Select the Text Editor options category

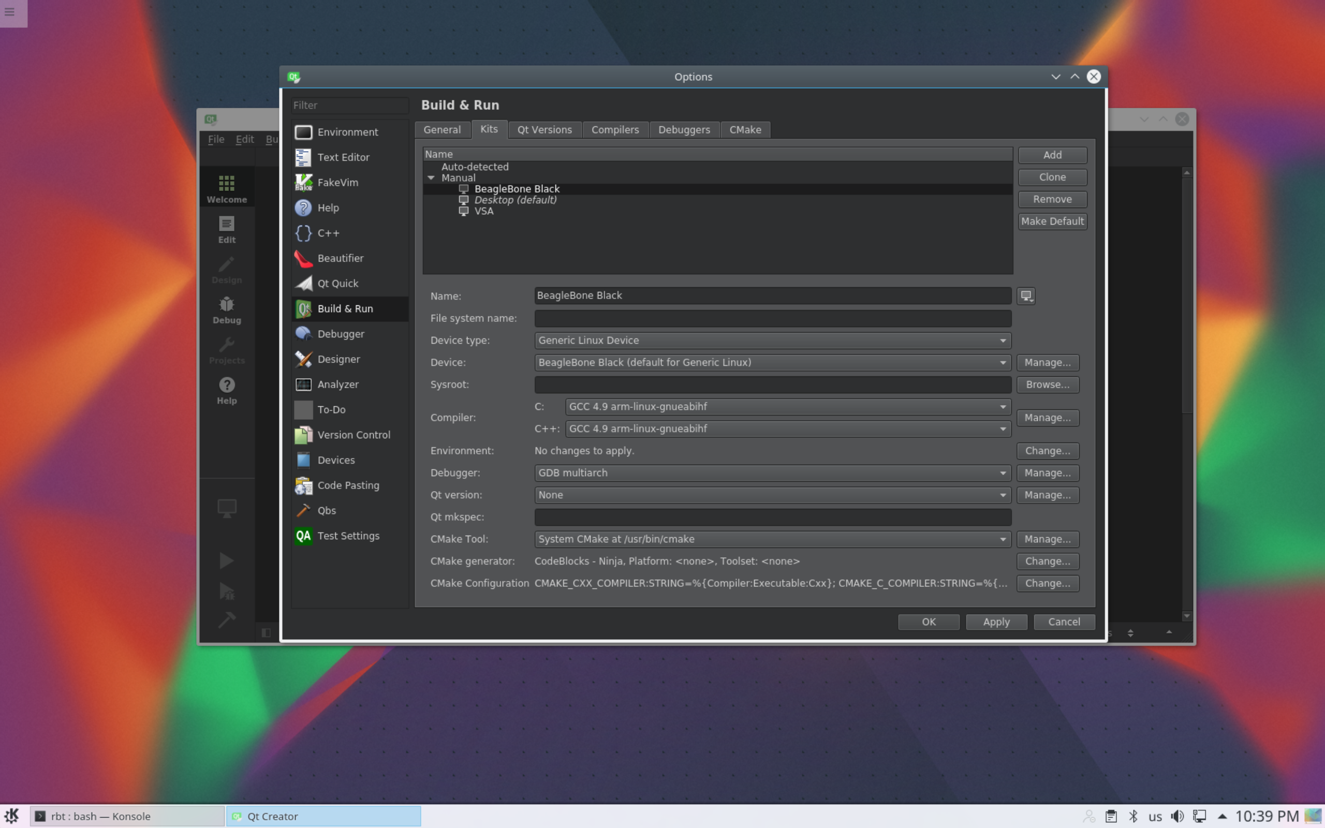[350, 157]
